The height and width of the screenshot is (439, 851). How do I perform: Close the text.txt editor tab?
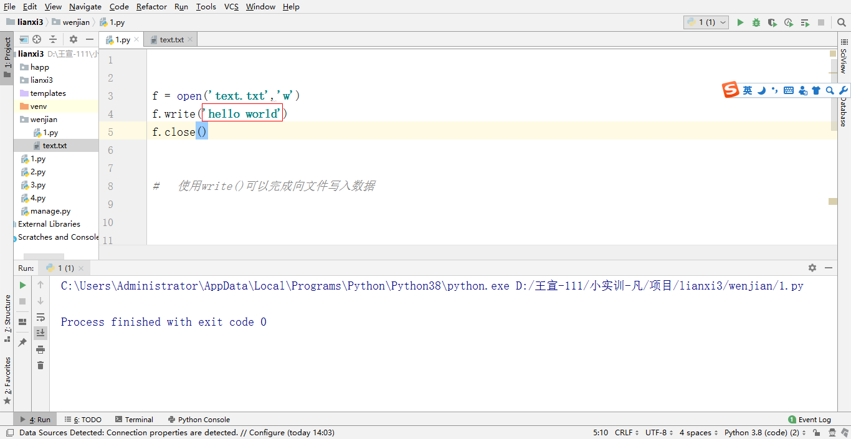190,39
